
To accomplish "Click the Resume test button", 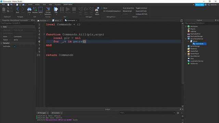I will point(68,9).
